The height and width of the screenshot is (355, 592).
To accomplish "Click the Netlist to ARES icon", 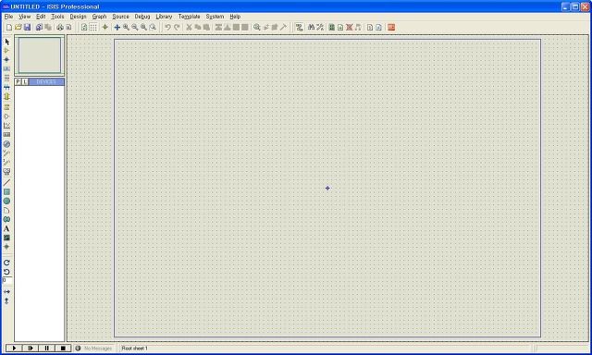I will [x=391, y=27].
